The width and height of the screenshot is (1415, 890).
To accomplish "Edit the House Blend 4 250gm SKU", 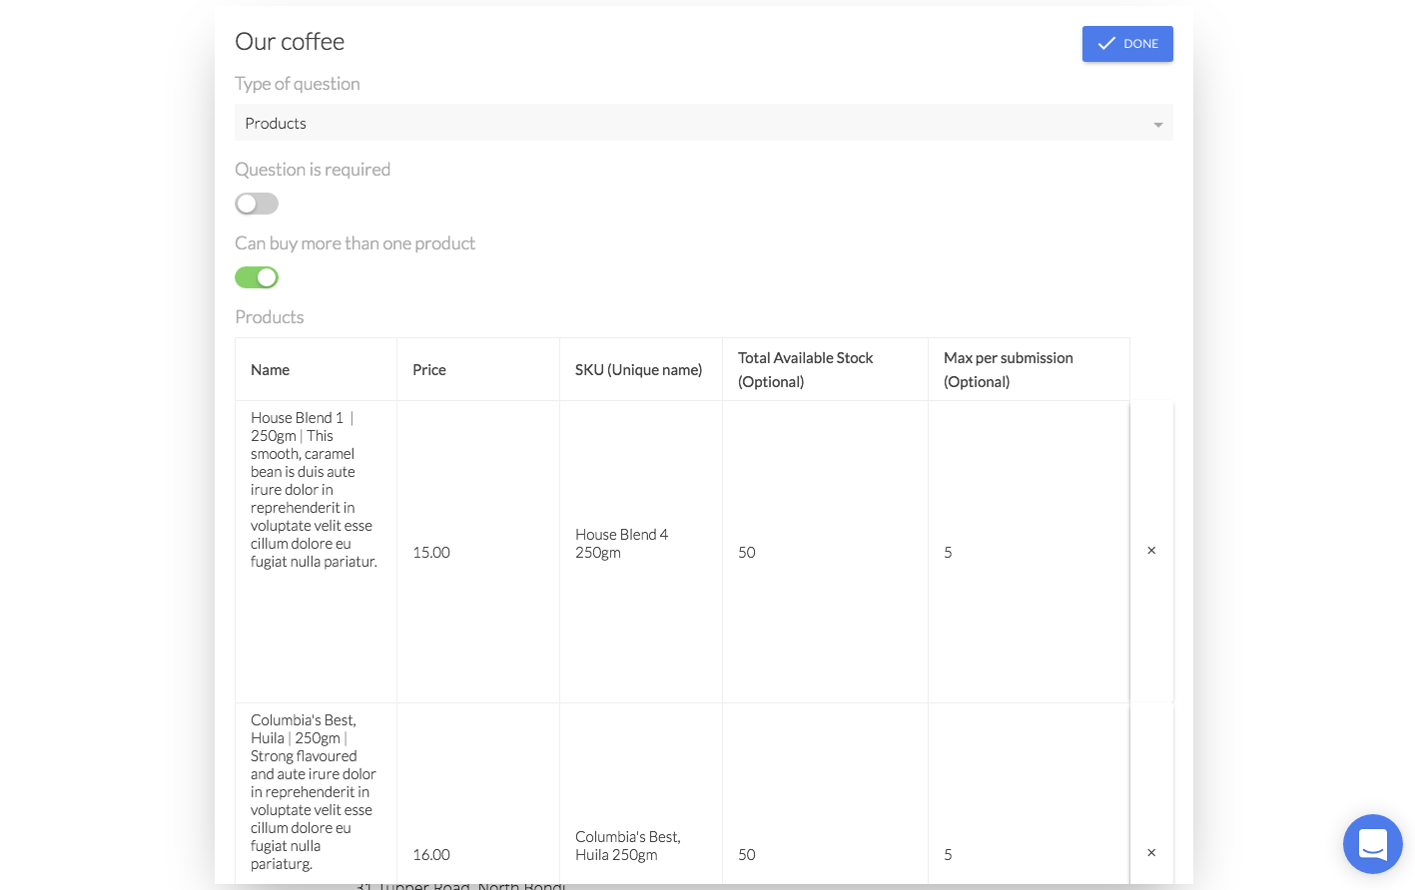I will pos(621,544).
